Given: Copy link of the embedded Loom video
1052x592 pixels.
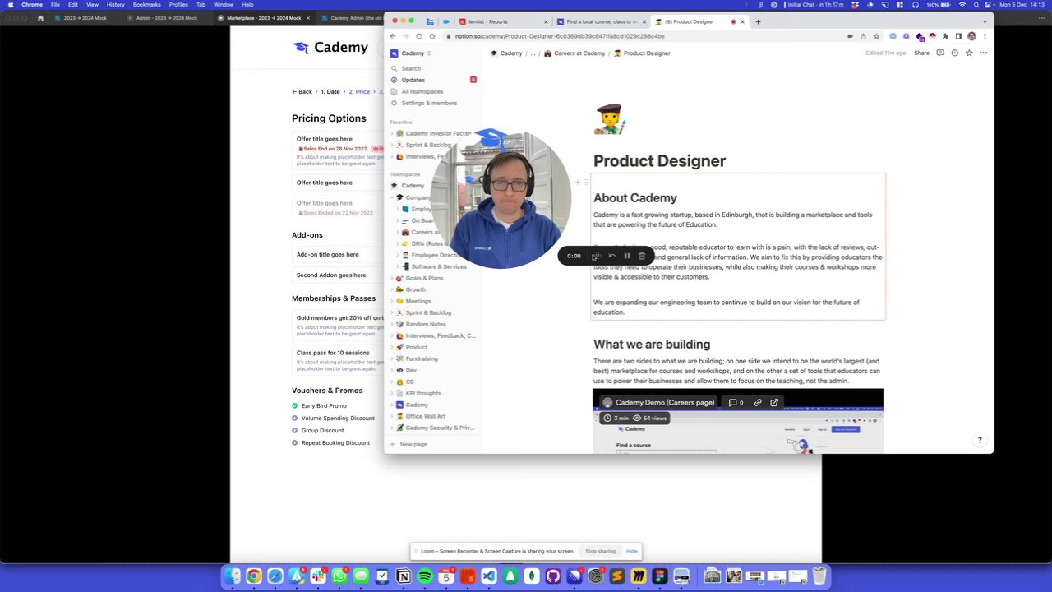Looking at the screenshot, I should (x=758, y=403).
